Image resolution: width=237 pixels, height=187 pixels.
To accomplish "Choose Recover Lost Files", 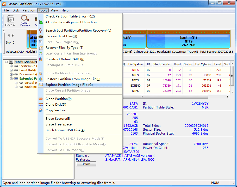I will 80,36.
